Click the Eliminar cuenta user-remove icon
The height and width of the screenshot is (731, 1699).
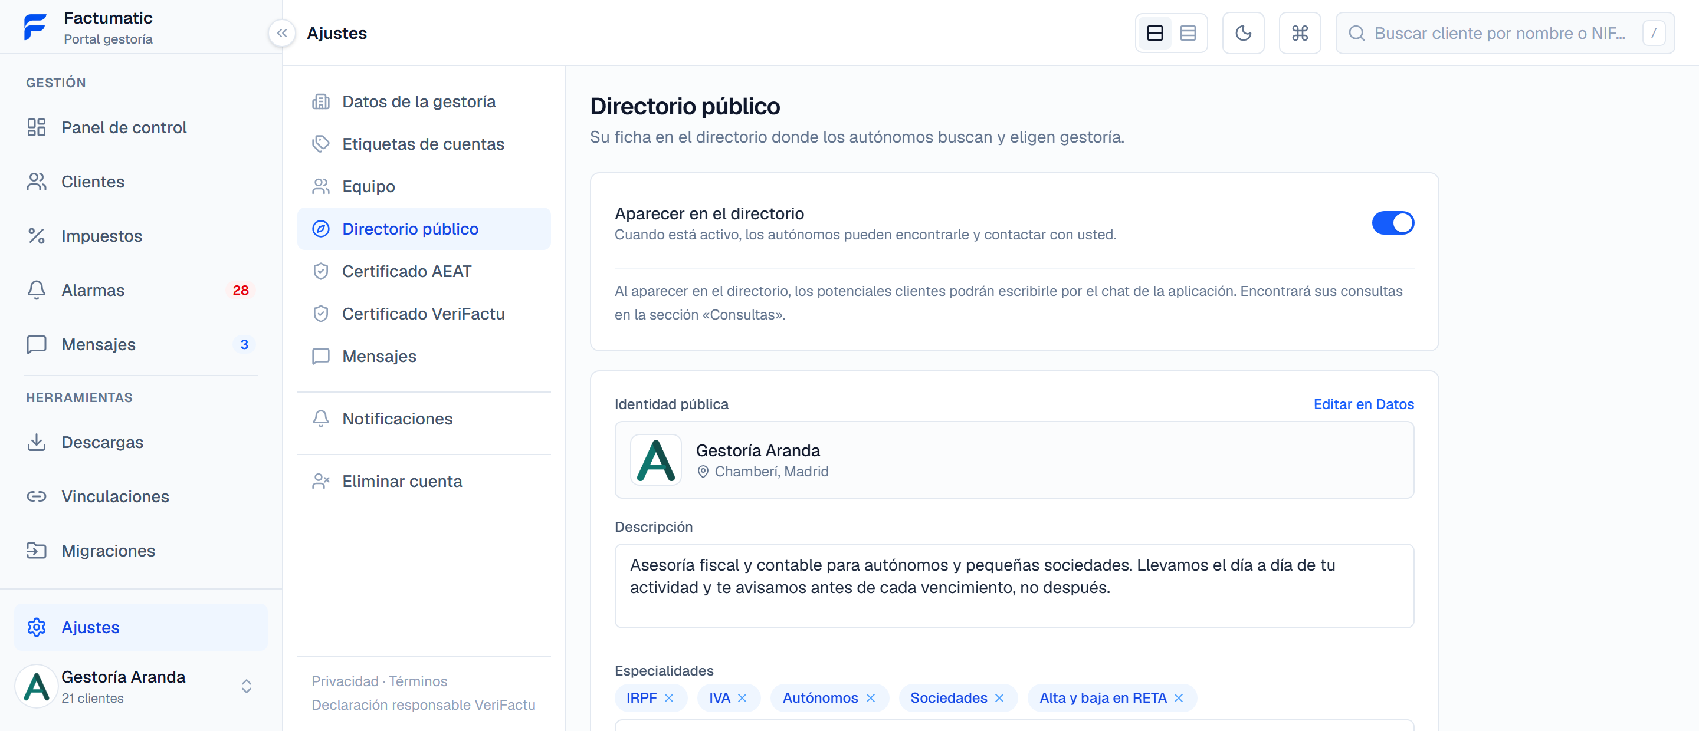pyautogui.click(x=320, y=481)
